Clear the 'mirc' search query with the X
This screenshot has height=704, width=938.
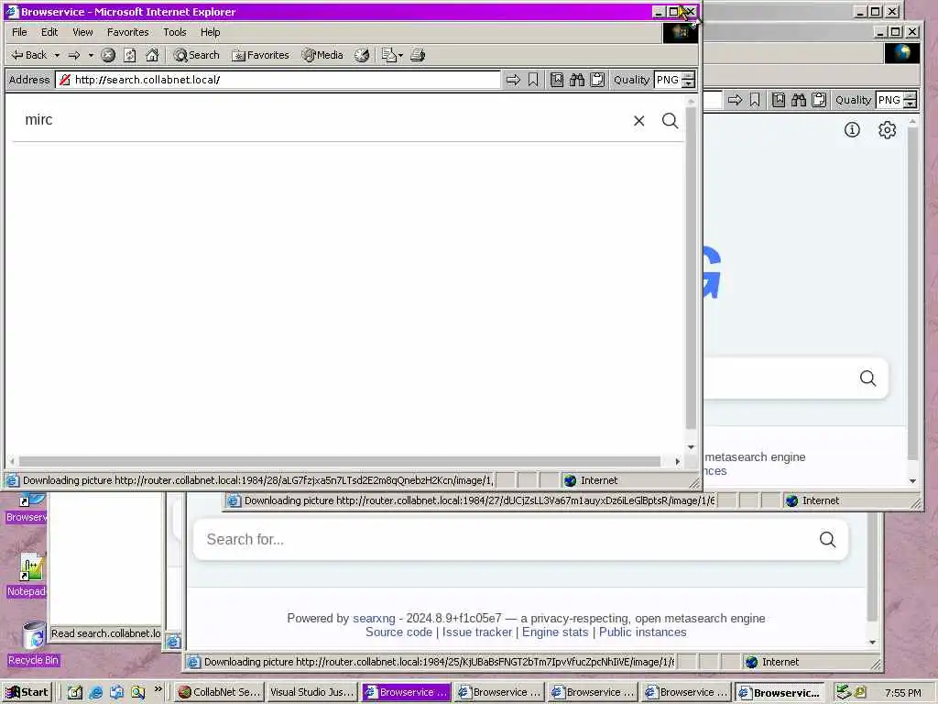pos(638,121)
